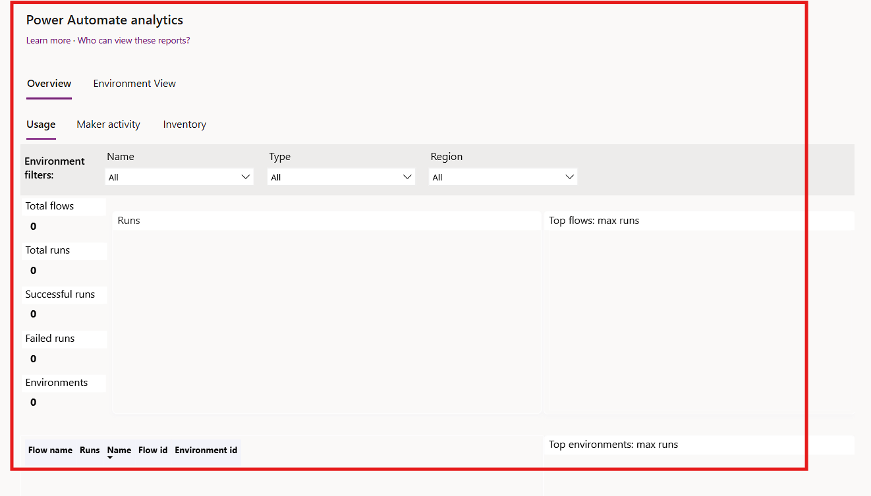Expand the Name environment filter dropdown
This screenshot has height=496, width=871.
point(179,177)
